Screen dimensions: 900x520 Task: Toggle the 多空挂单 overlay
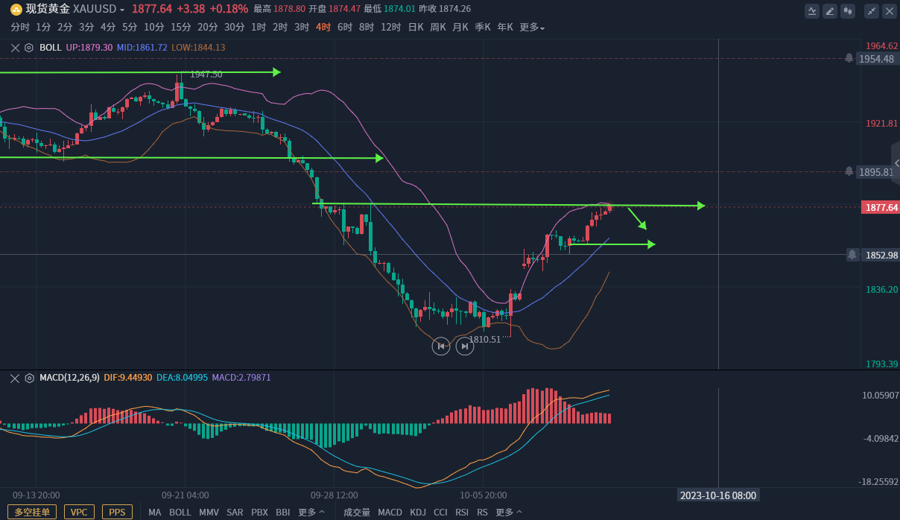[33, 513]
